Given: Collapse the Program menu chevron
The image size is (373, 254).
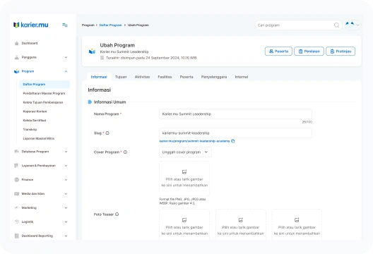Looking at the screenshot, I should 66,71.
